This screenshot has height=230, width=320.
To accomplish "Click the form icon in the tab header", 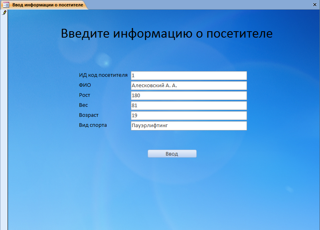I will pos(6,5).
